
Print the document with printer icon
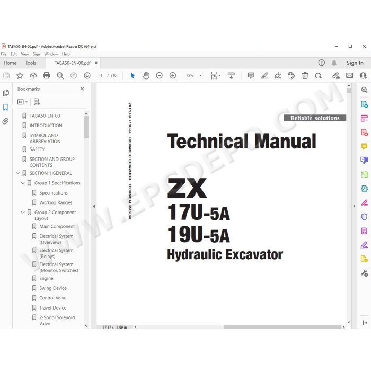47,75
